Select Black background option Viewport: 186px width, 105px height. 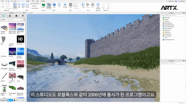tap(16, 100)
